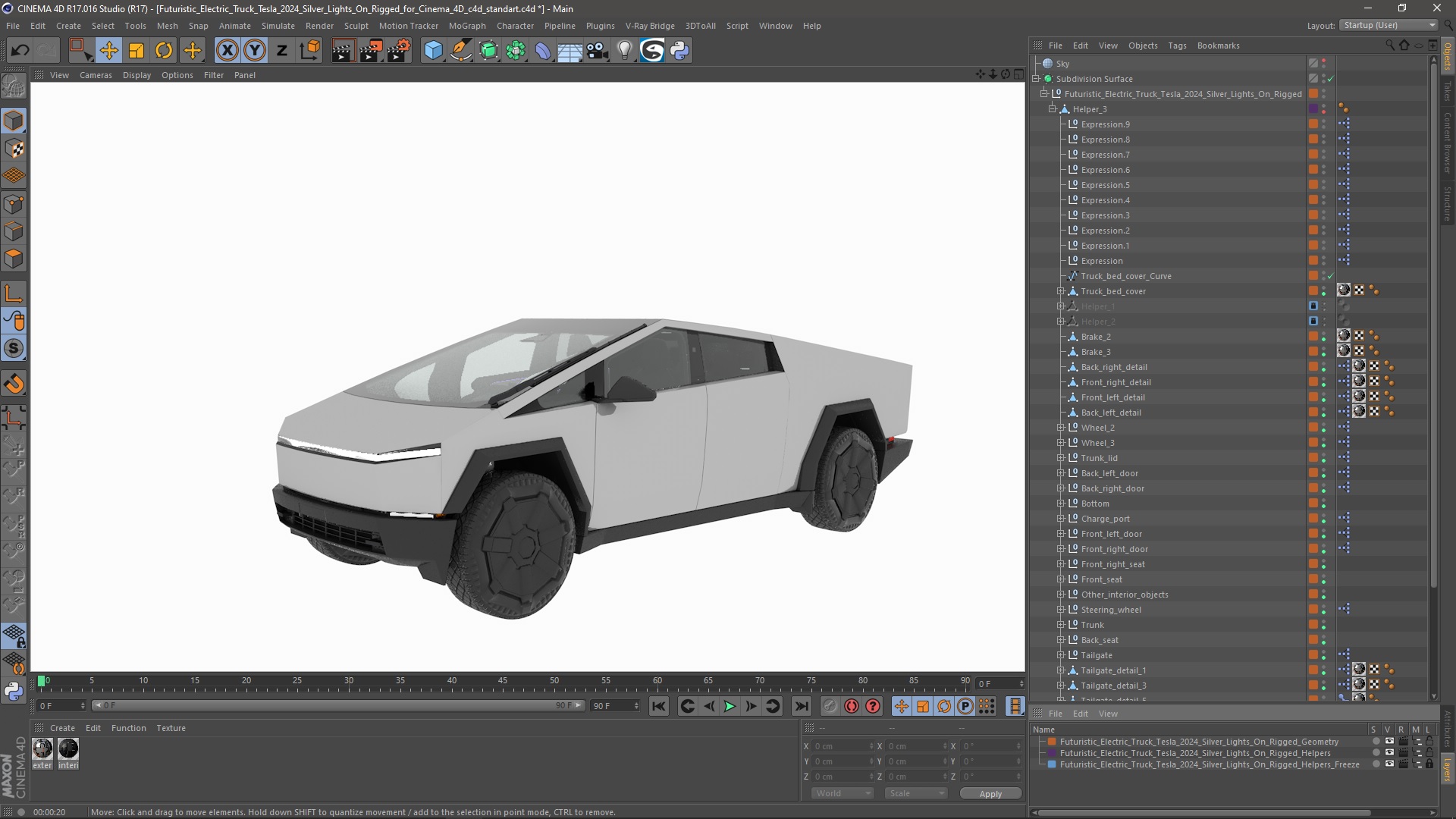
Task: Toggle Z axis lock
Action: 282,50
